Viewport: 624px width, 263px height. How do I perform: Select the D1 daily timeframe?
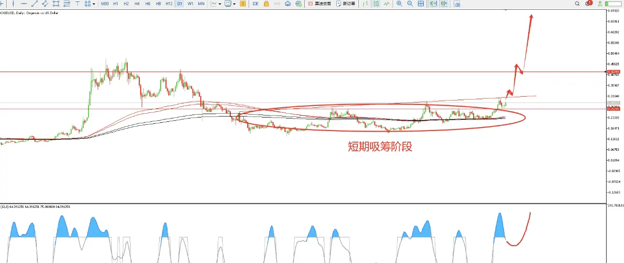tap(179, 4)
